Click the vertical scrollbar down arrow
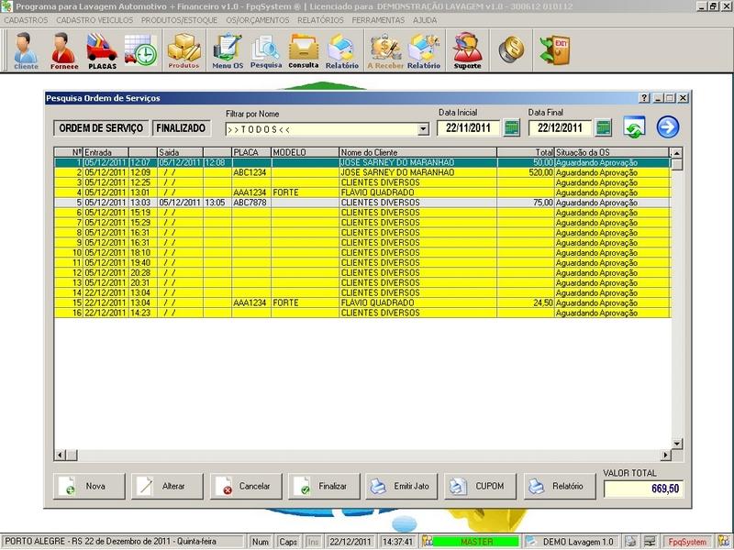Screen dimensions: 734x550 tap(677, 444)
